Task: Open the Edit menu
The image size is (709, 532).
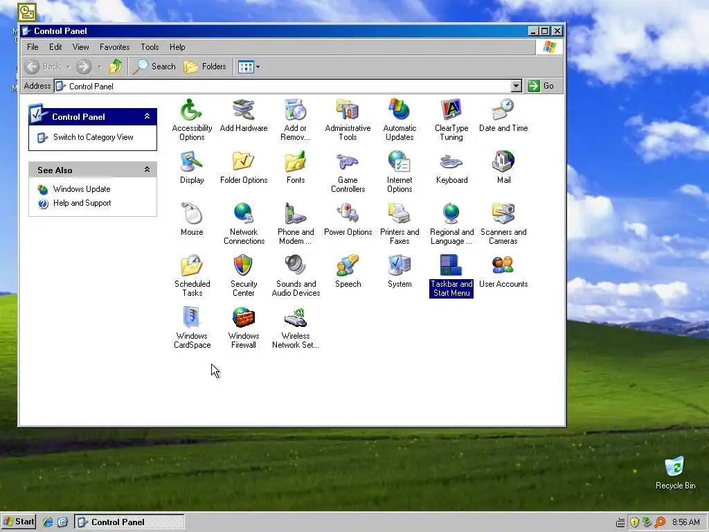Action: [x=55, y=47]
